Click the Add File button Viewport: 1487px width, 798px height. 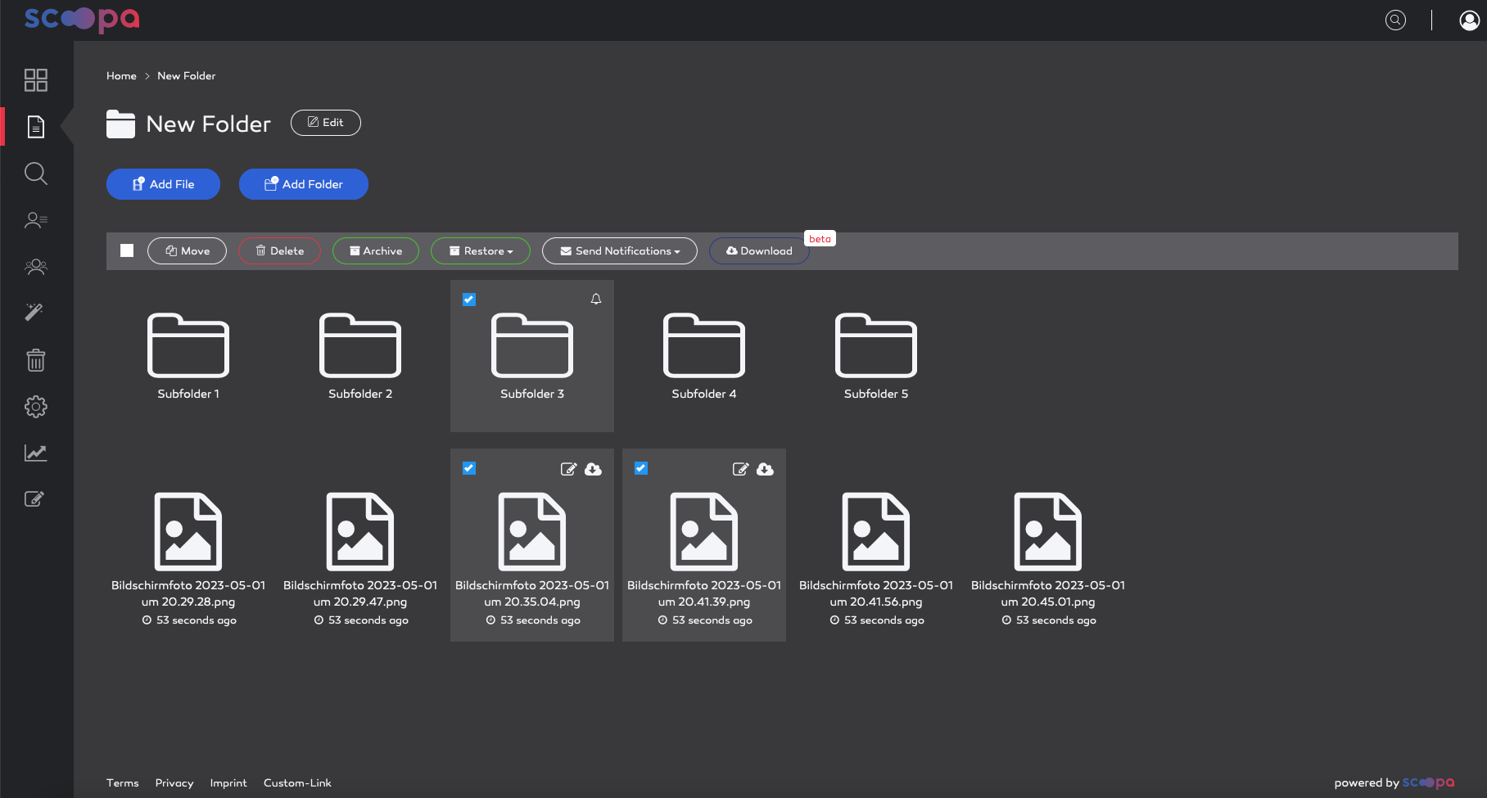pos(163,184)
